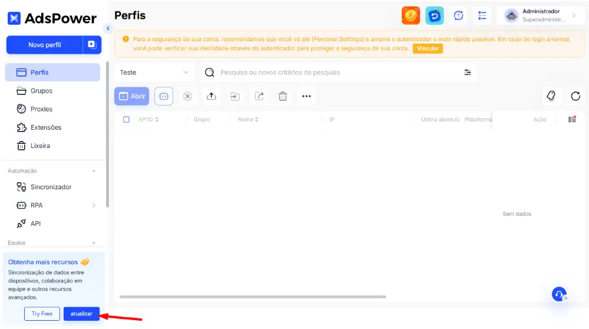The image size is (589, 329).
Task: Open the Teste group dropdown
Action: point(154,72)
